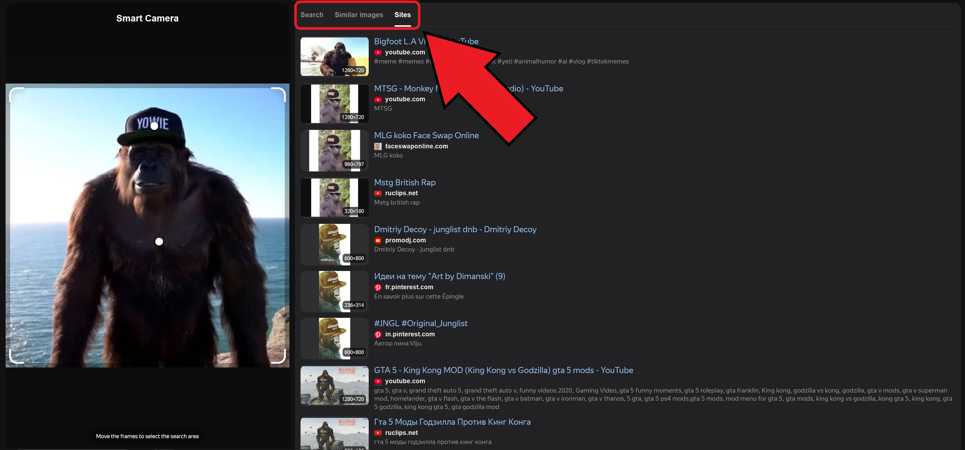This screenshot has height=450, width=965.
Task: Click the YouTube icon on the GTA 5 result
Action: [378, 381]
